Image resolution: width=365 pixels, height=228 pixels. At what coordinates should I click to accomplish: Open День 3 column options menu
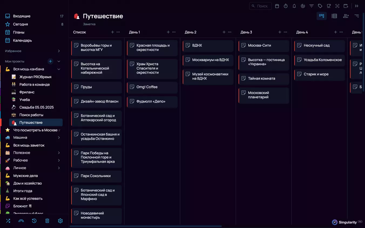[x=285, y=32]
